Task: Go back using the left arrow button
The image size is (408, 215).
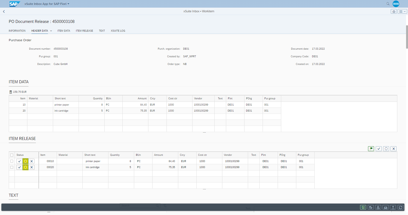Action: click(x=4, y=11)
